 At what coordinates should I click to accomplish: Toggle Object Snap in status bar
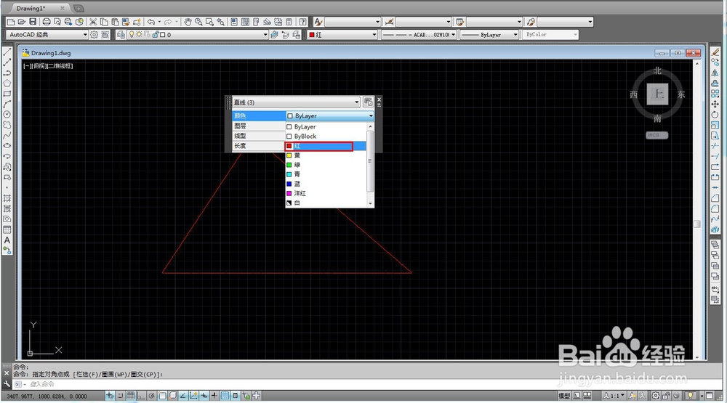(162, 396)
